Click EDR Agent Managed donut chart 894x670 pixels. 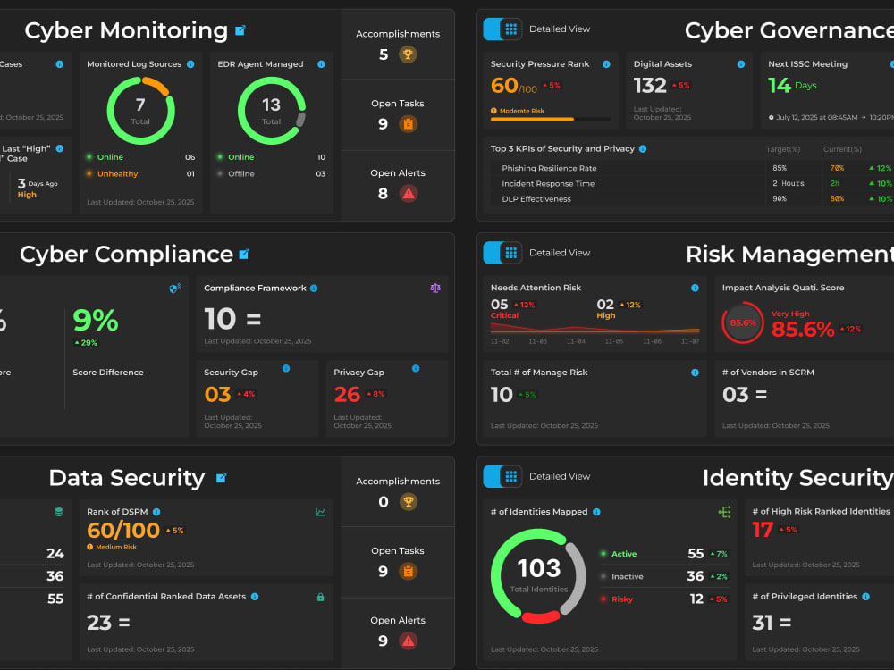point(272,111)
